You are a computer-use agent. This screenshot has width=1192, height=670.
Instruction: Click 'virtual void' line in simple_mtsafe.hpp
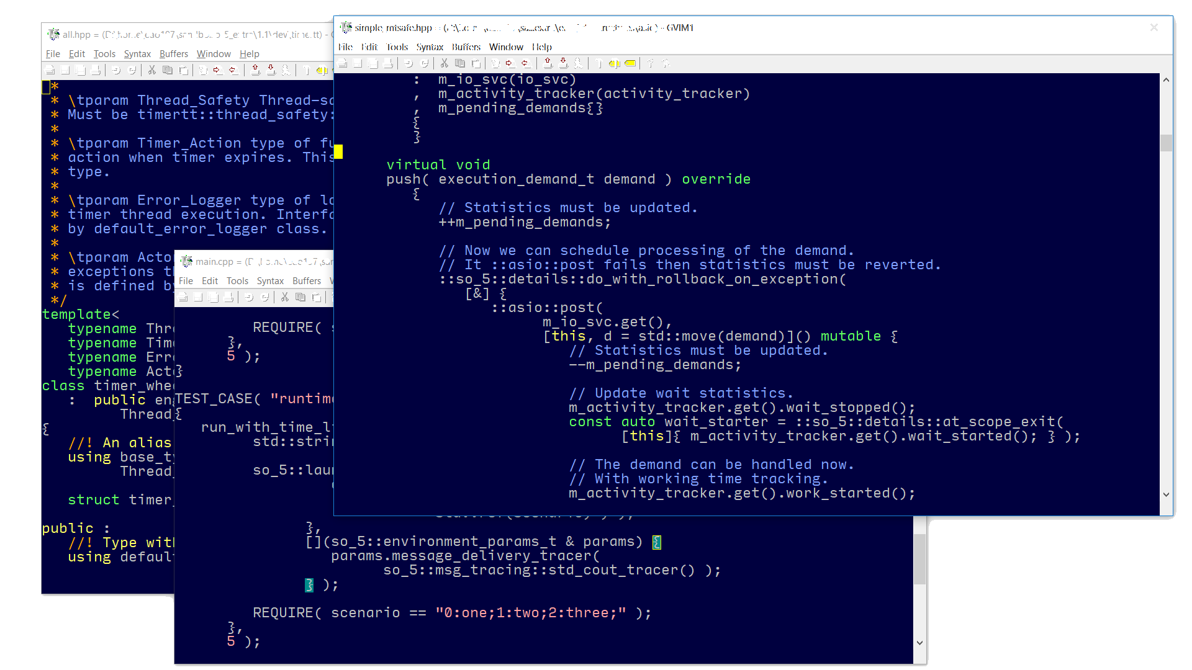(438, 165)
